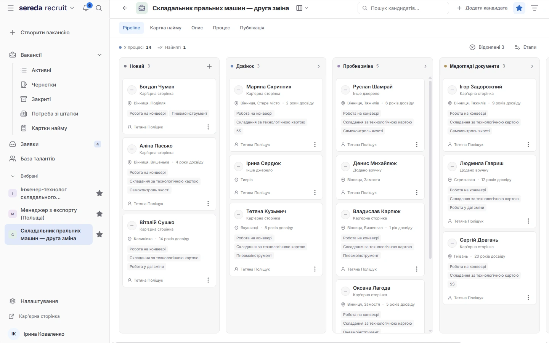Unstar Інженер-технолог складального favorite
This screenshot has height=343, width=549.
coord(100,193)
